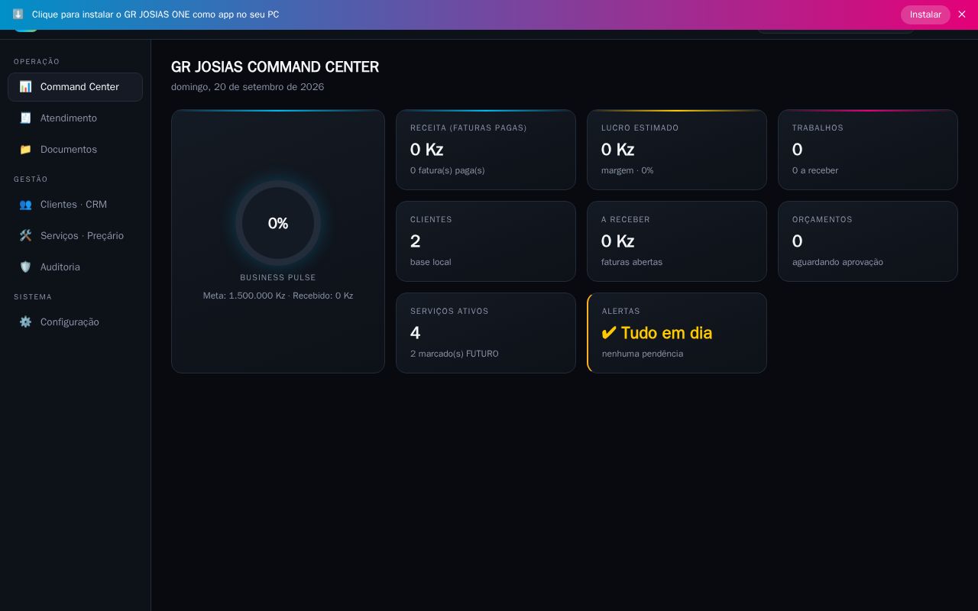Screen dimensions: 978x611
Task: Open Configuração settings page
Action: click(x=75, y=322)
